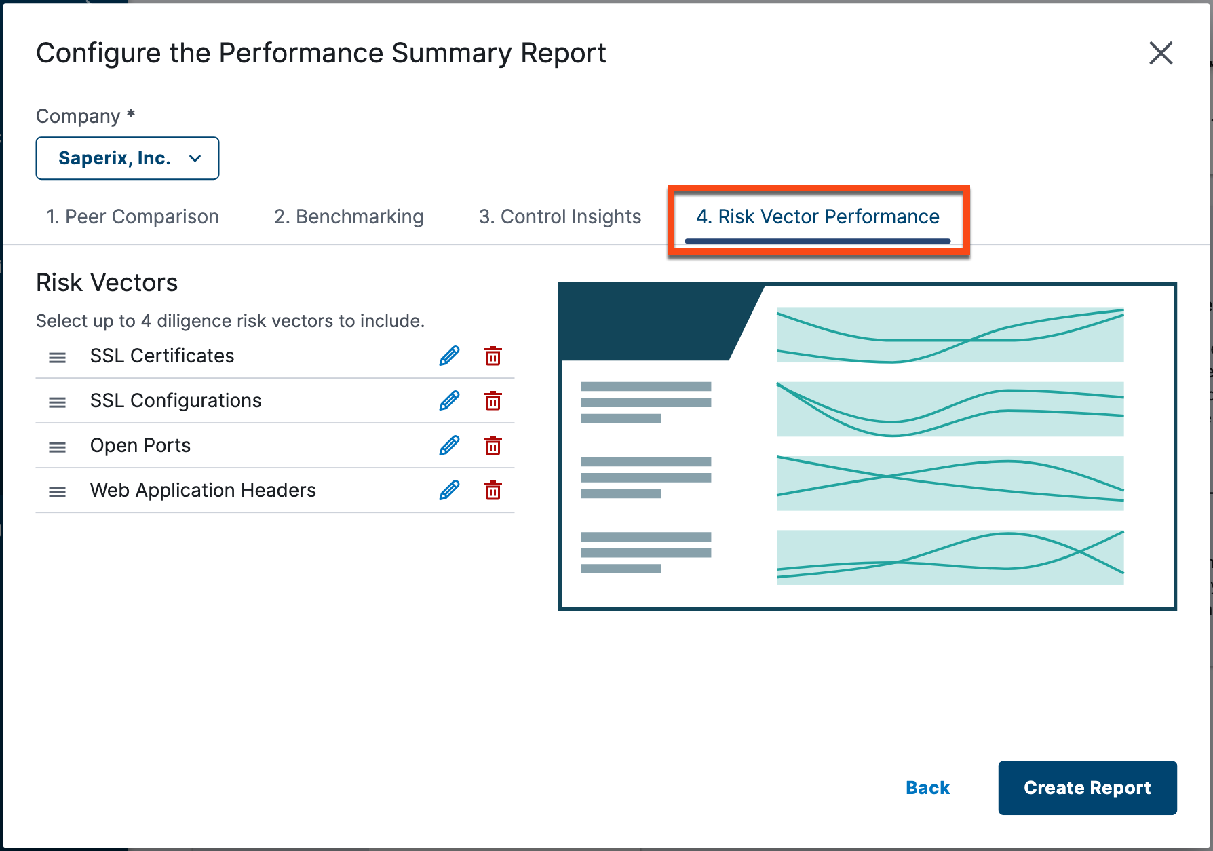Switch to the Peer Comparison tab
The height and width of the screenshot is (851, 1213).
[132, 216]
